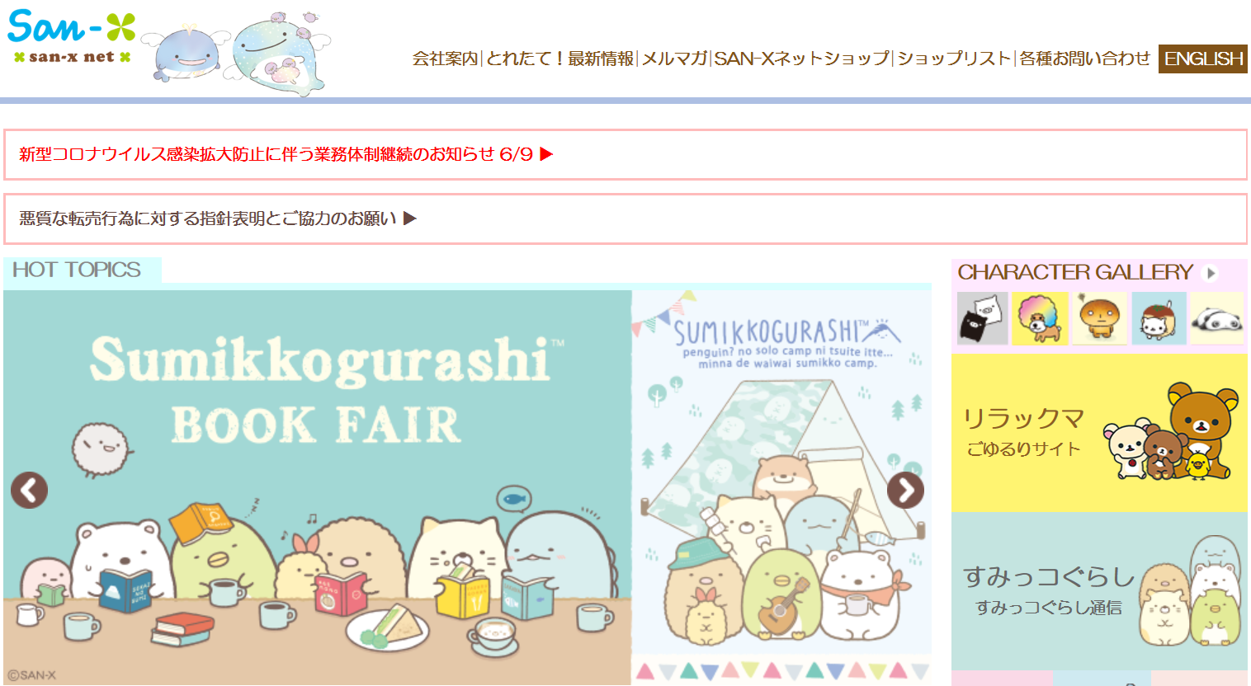Go to メルマガ page
Screen dimensions: 1251x686
pos(674,59)
